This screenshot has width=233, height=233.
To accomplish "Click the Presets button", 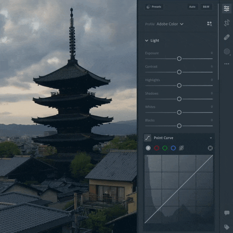I will tap(154, 7).
